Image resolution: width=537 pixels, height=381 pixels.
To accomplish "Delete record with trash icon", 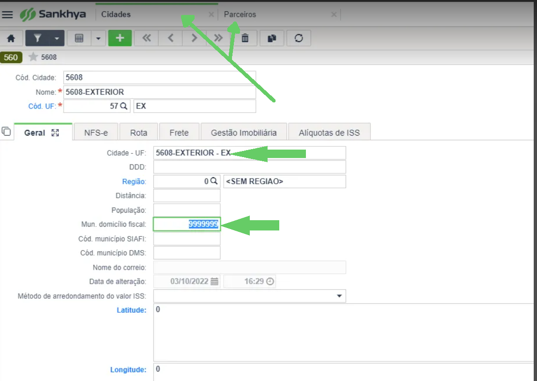I will point(245,38).
